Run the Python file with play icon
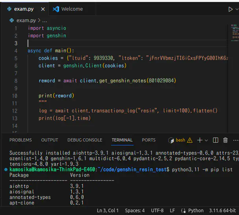Screen dimensions: 239x215 (x=230, y=9)
